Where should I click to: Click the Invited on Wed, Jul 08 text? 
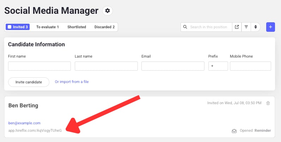pos(234,103)
